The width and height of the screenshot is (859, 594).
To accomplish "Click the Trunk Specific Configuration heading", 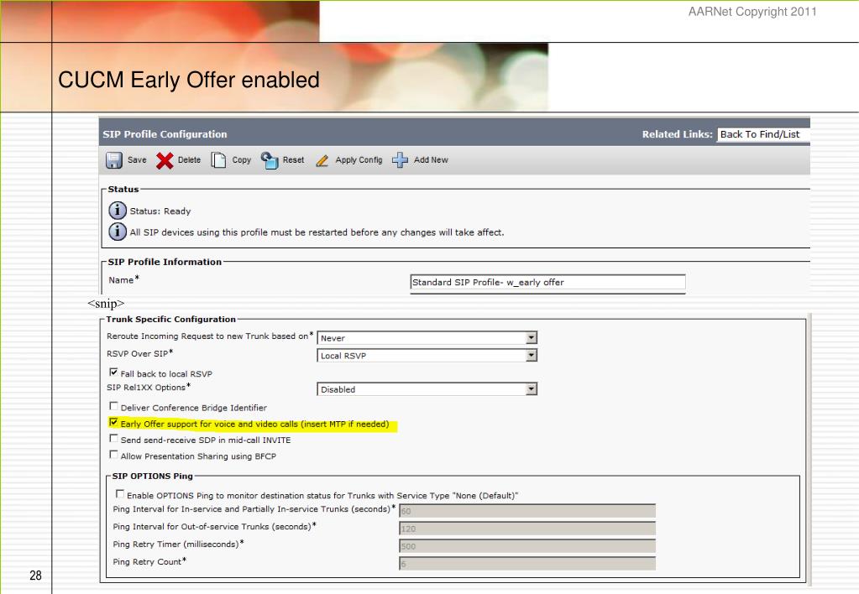I will click(171, 319).
